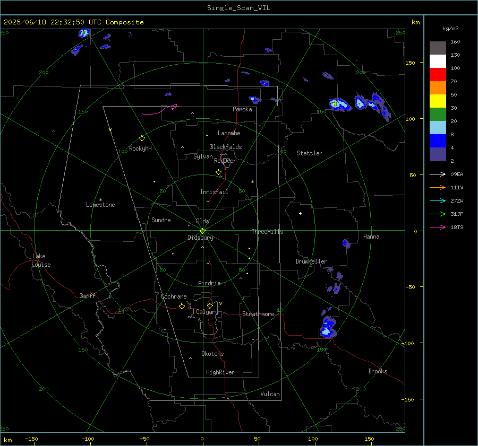This screenshot has height=446, width=478.
Task: Click the Okotoks city label
Action: 212,354
